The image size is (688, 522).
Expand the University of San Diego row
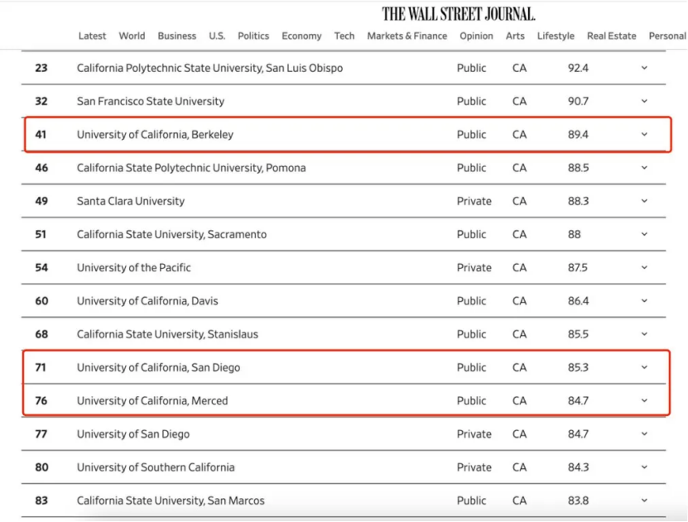click(x=644, y=434)
